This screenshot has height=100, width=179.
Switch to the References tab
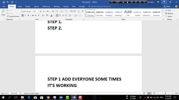[46, 7]
